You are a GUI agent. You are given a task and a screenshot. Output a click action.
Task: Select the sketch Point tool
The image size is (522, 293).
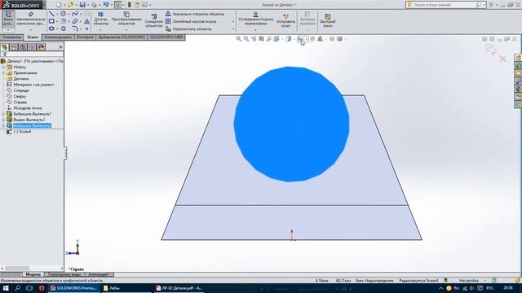(x=87, y=28)
